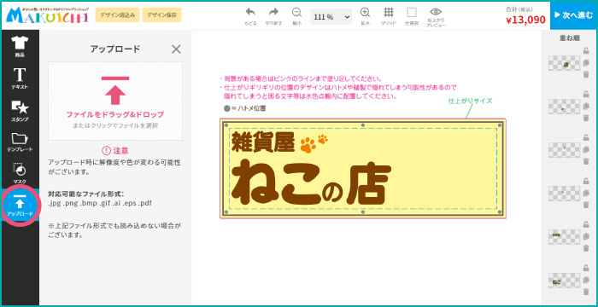Toggle the グリッド grid display
This screenshot has height=307, width=598.
click(x=388, y=17)
